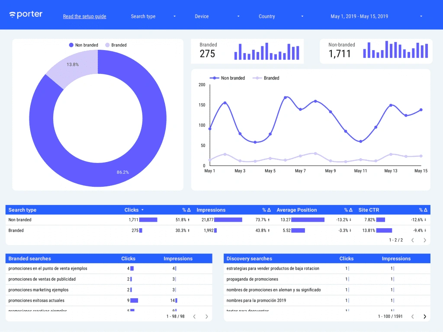Click next page arrow in Discovery searches table

click(424, 316)
